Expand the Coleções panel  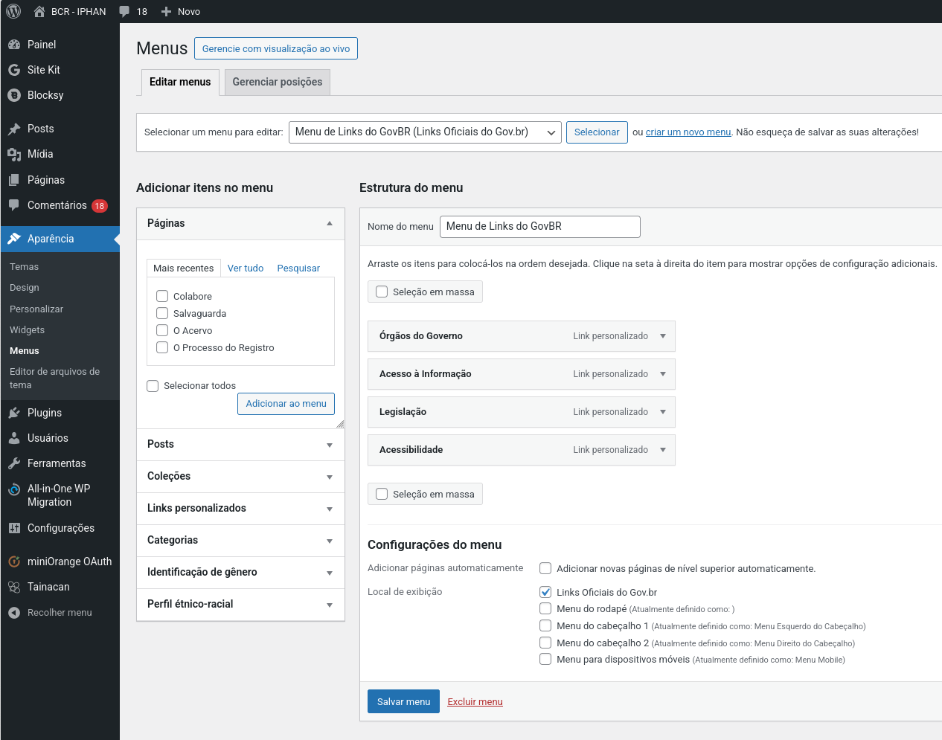(x=240, y=477)
